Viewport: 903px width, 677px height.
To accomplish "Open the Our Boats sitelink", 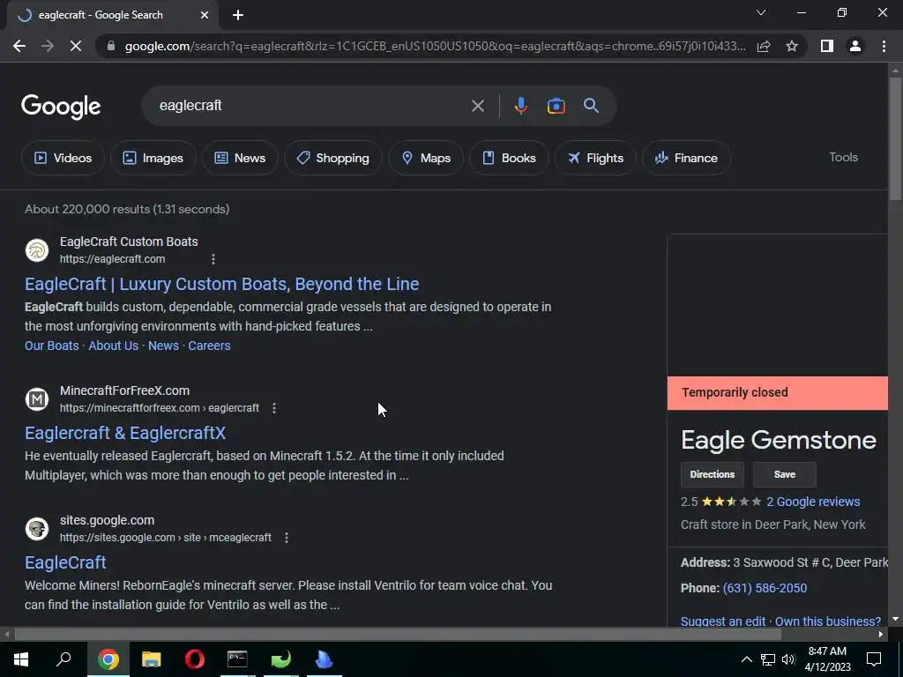I will point(52,346).
